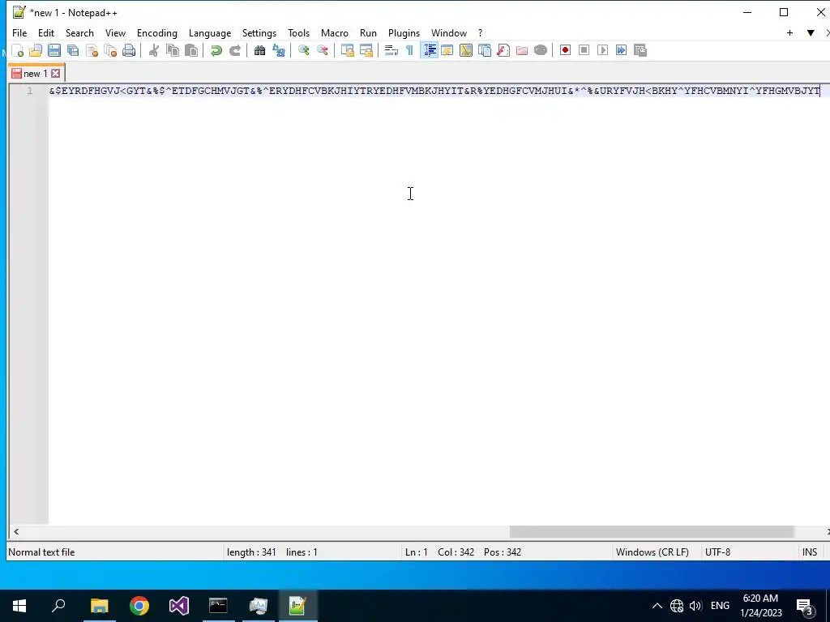Click the plus button beside the menu bar
Image resolution: width=830 pixels, height=622 pixels.
click(789, 32)
